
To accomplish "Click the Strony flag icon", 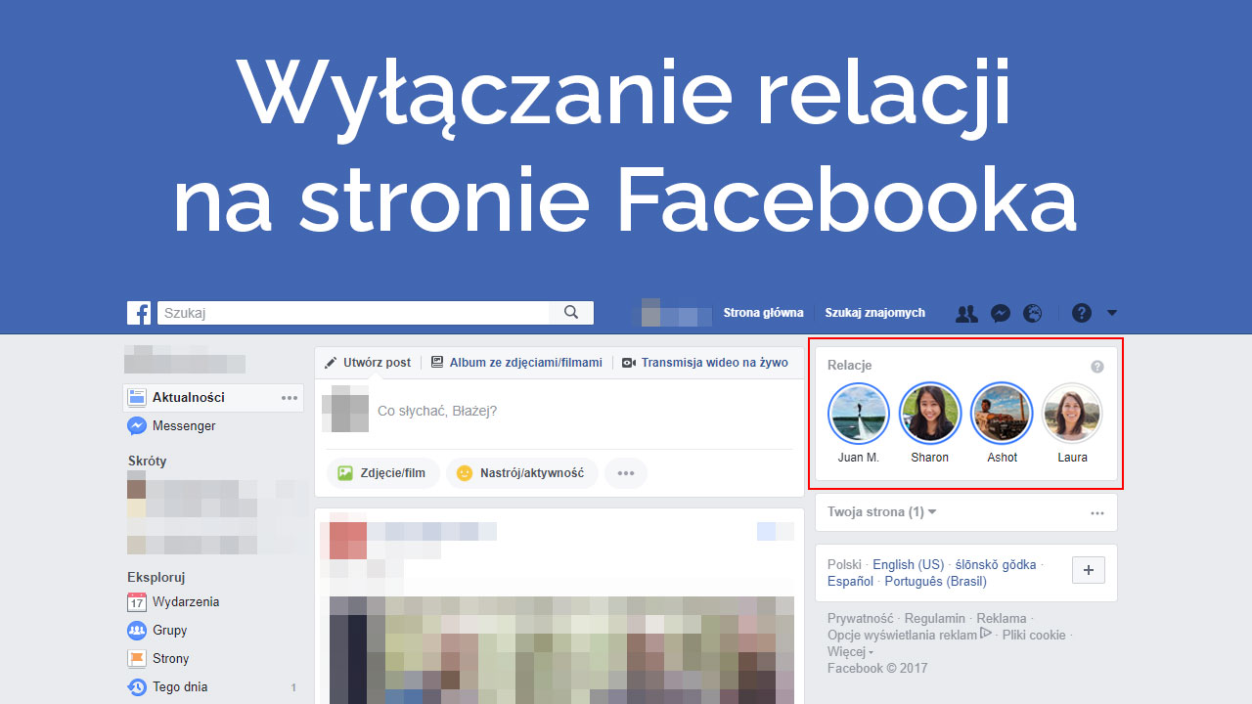I will pyautogui.click(x=137, y=659).
